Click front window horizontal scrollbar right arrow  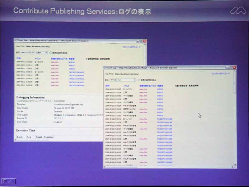233,167
